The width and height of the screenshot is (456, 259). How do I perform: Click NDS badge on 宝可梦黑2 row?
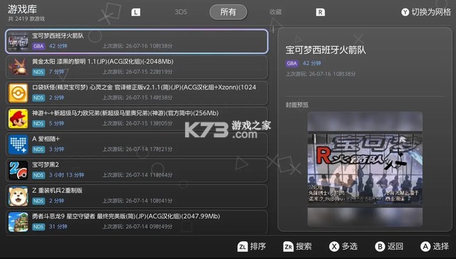[x=38, y=175]
